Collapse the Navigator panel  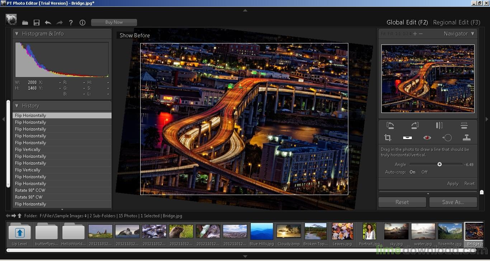pyautogui.click(x=473, y=34)
